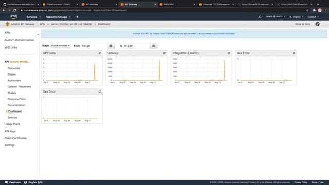Open the bottom Settings sidebar link
This screenshot has width=329, height=185.
[9, 145]
